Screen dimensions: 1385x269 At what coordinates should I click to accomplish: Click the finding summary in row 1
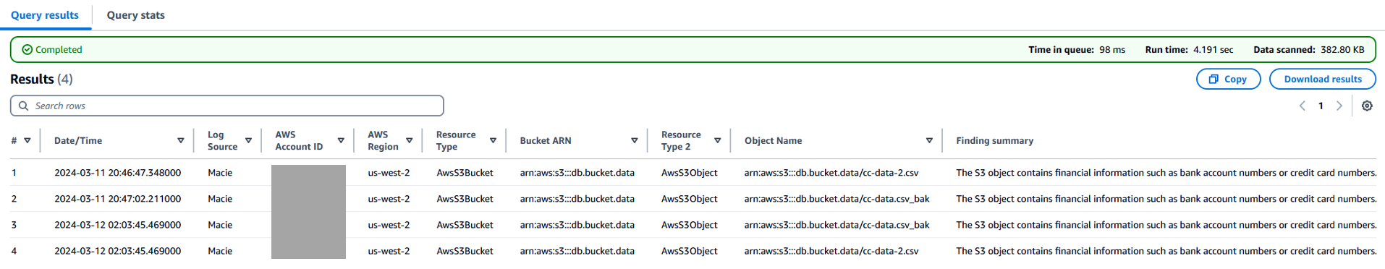click(x=1166, y=173)
